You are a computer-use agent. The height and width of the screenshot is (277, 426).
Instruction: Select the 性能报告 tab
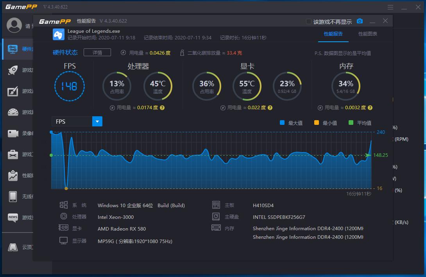pos(333,34)
